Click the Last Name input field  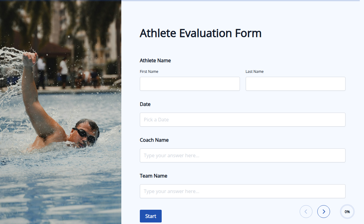pyautogui.click(x=295, y=83)
